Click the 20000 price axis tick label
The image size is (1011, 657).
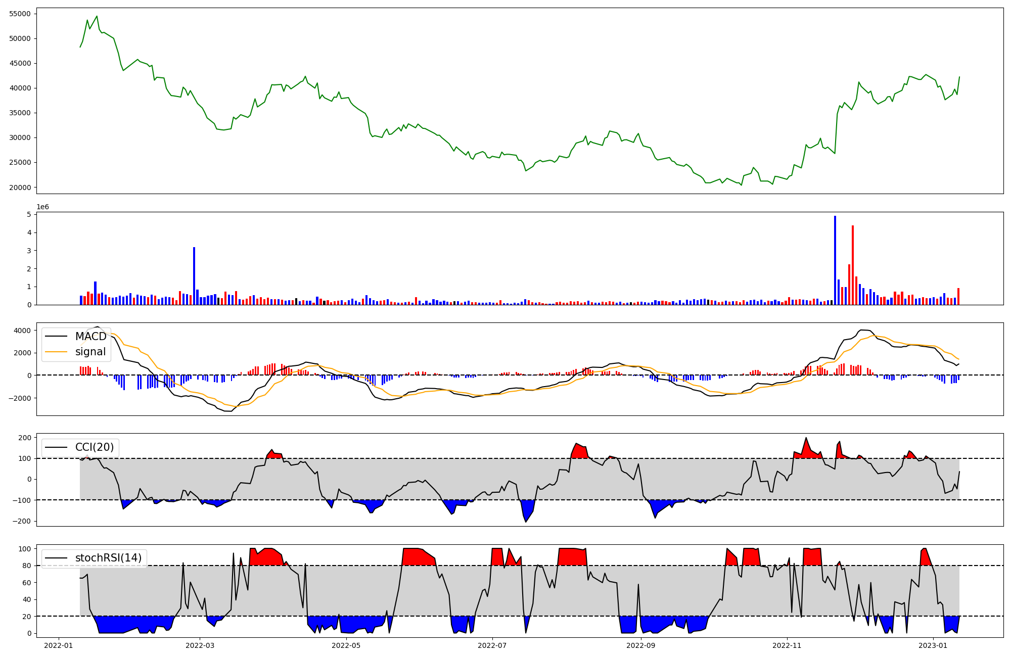pos(20,187)
